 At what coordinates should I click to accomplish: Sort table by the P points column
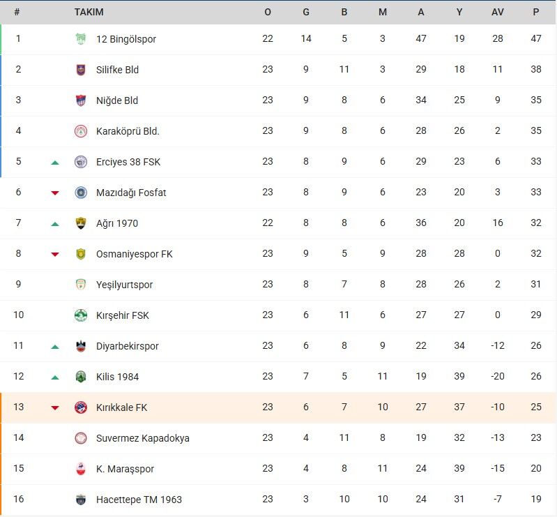pyautogui.click(x=535, y=12)
